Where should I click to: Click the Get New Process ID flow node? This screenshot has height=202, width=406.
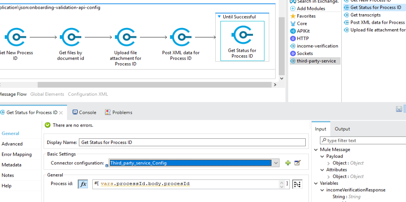pos(15,38)
